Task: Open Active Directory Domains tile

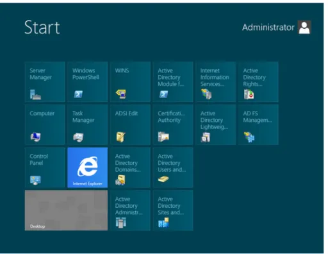Action: 130,167
